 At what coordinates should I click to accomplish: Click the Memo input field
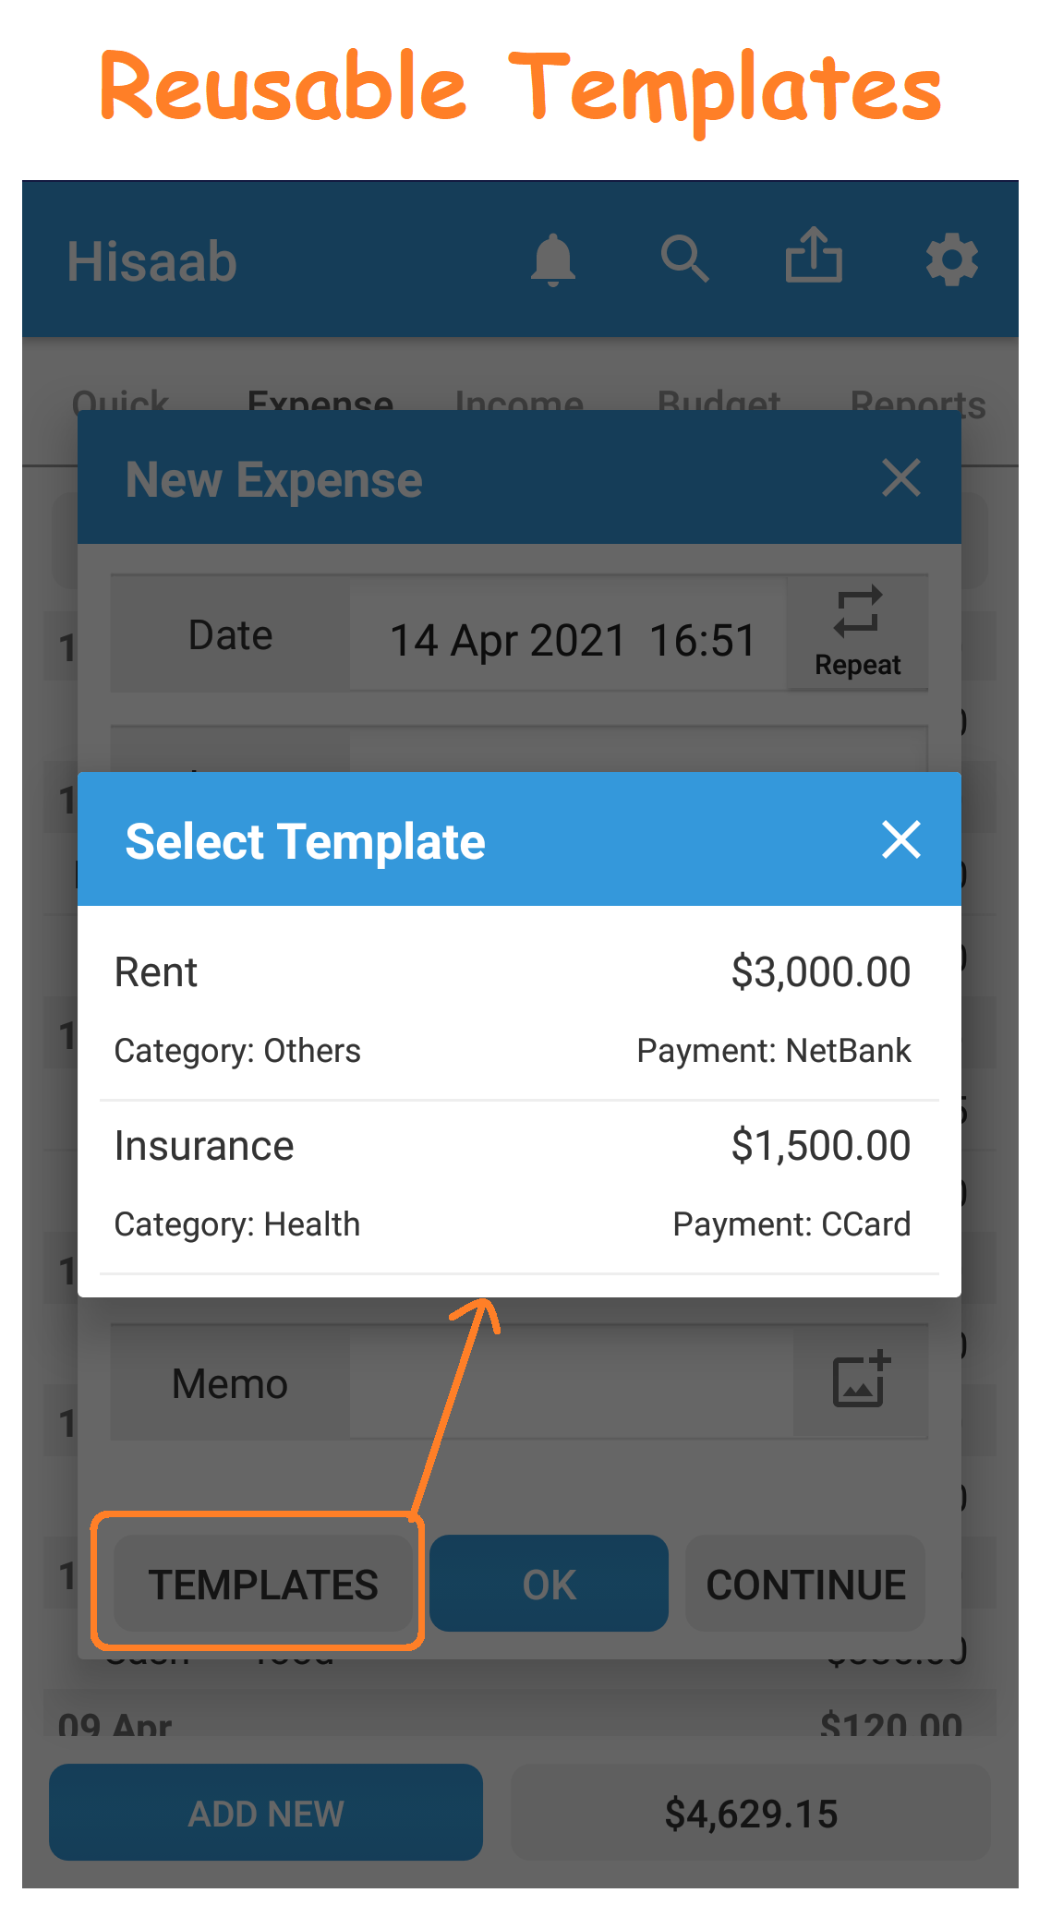coord(573,1381)
